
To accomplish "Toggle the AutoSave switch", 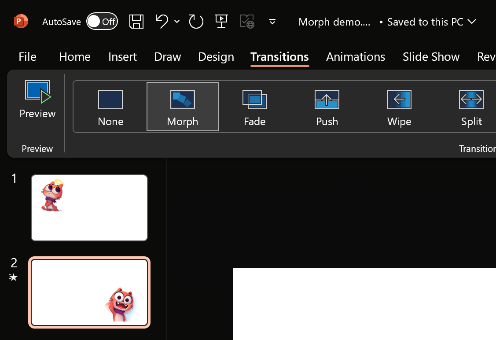I will 102,22.
